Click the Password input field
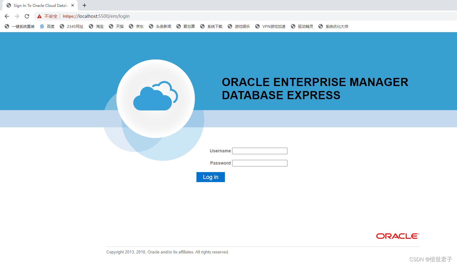 point(260,163)
